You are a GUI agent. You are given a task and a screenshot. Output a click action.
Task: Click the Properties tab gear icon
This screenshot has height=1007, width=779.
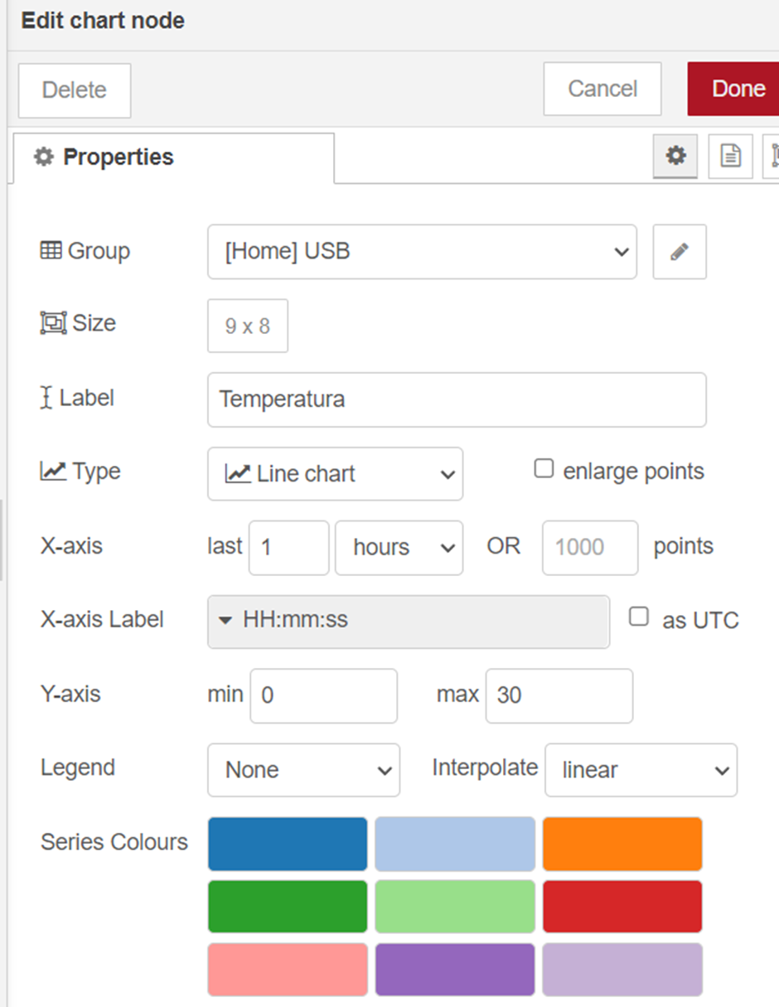43,157
